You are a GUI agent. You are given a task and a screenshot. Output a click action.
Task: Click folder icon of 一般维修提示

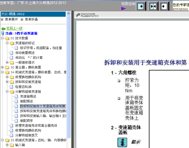tap(12, 63)
